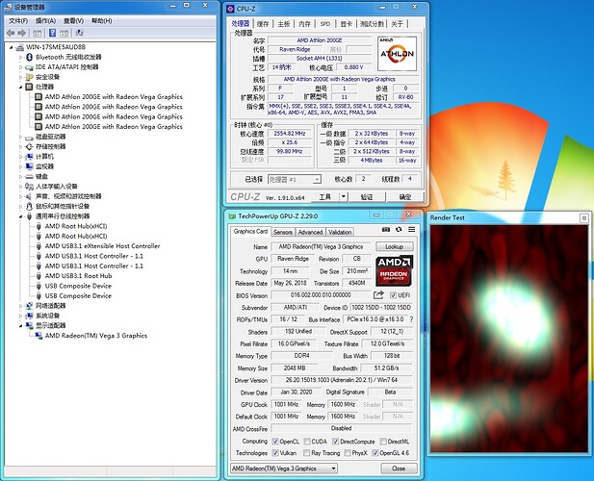
Task: Click the Render Test preview image
Action: [x=508, y=339]
